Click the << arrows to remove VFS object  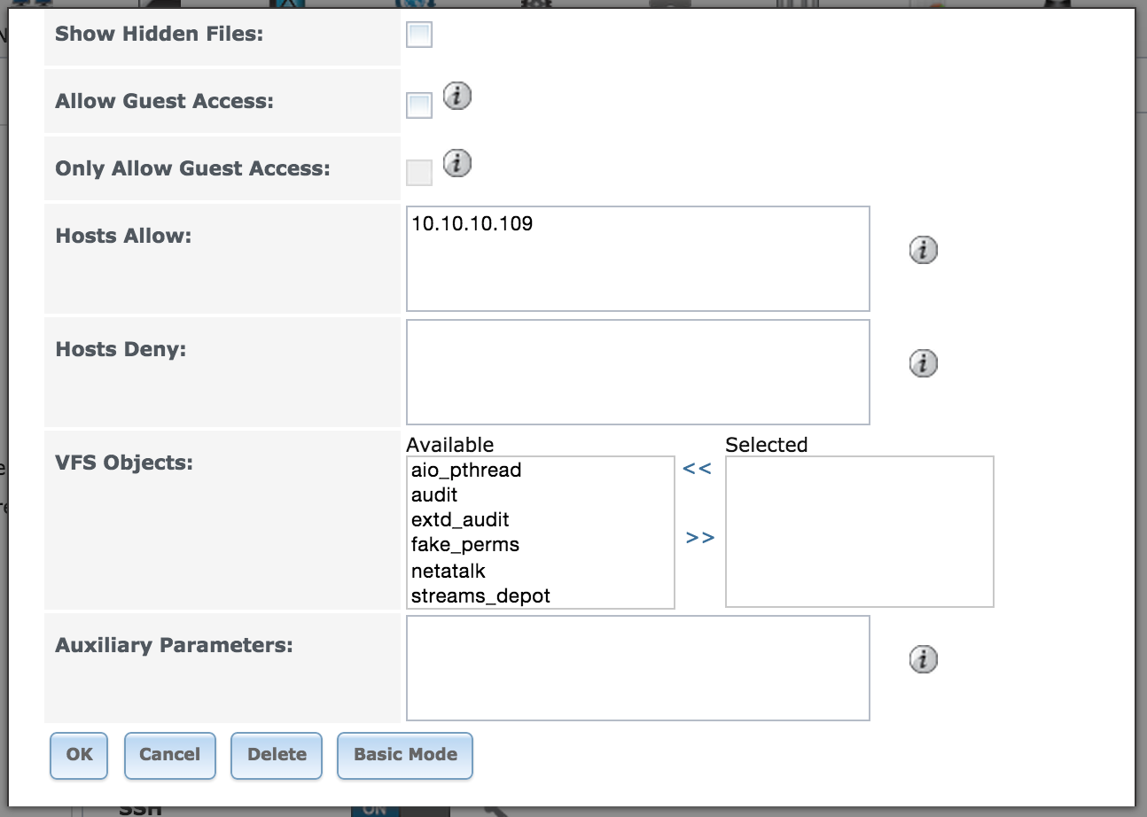click(x=698, y=469)
